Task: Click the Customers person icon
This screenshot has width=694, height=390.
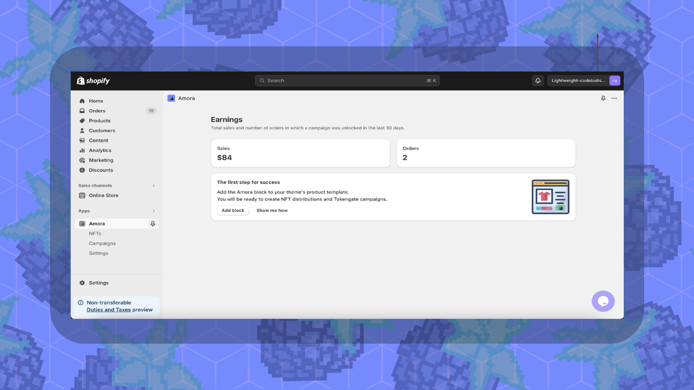Action: (x=82, y=131)
